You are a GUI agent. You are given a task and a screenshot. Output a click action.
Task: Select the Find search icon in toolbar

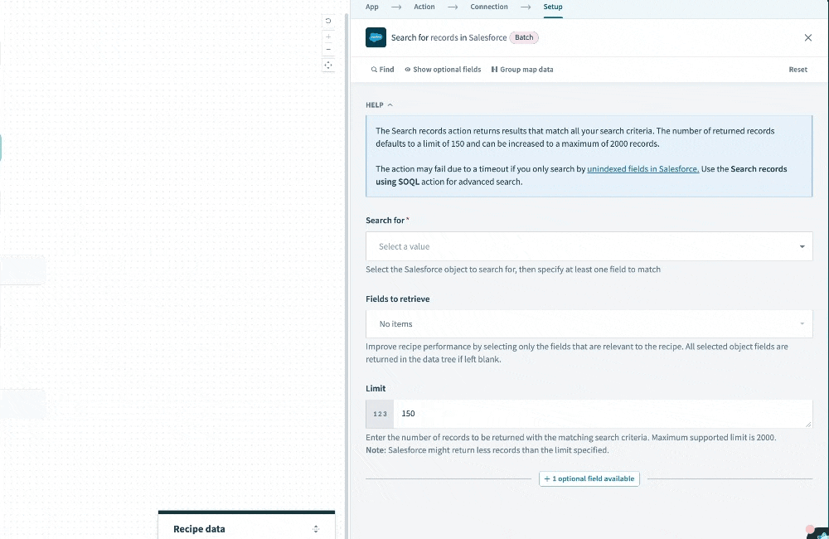pyautogui.click(x=381, y=70)
